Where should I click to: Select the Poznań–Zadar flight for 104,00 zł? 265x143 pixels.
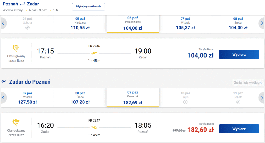[x=239, y=54]
